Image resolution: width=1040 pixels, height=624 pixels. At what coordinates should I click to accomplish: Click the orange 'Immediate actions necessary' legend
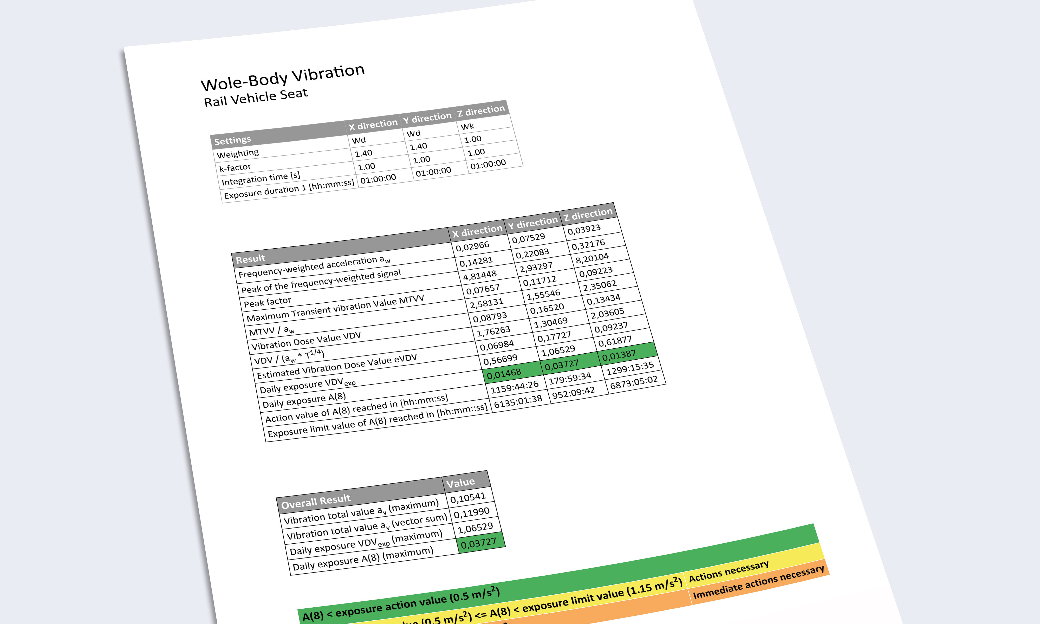(x=758, y=582)
